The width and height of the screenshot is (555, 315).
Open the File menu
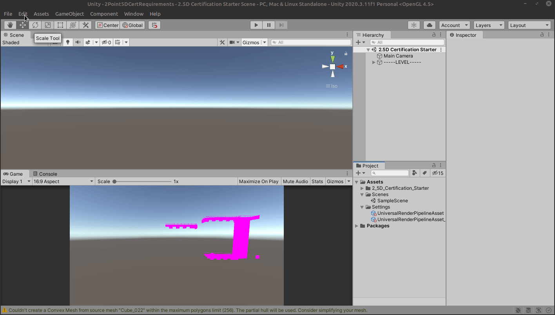[8, 14]
